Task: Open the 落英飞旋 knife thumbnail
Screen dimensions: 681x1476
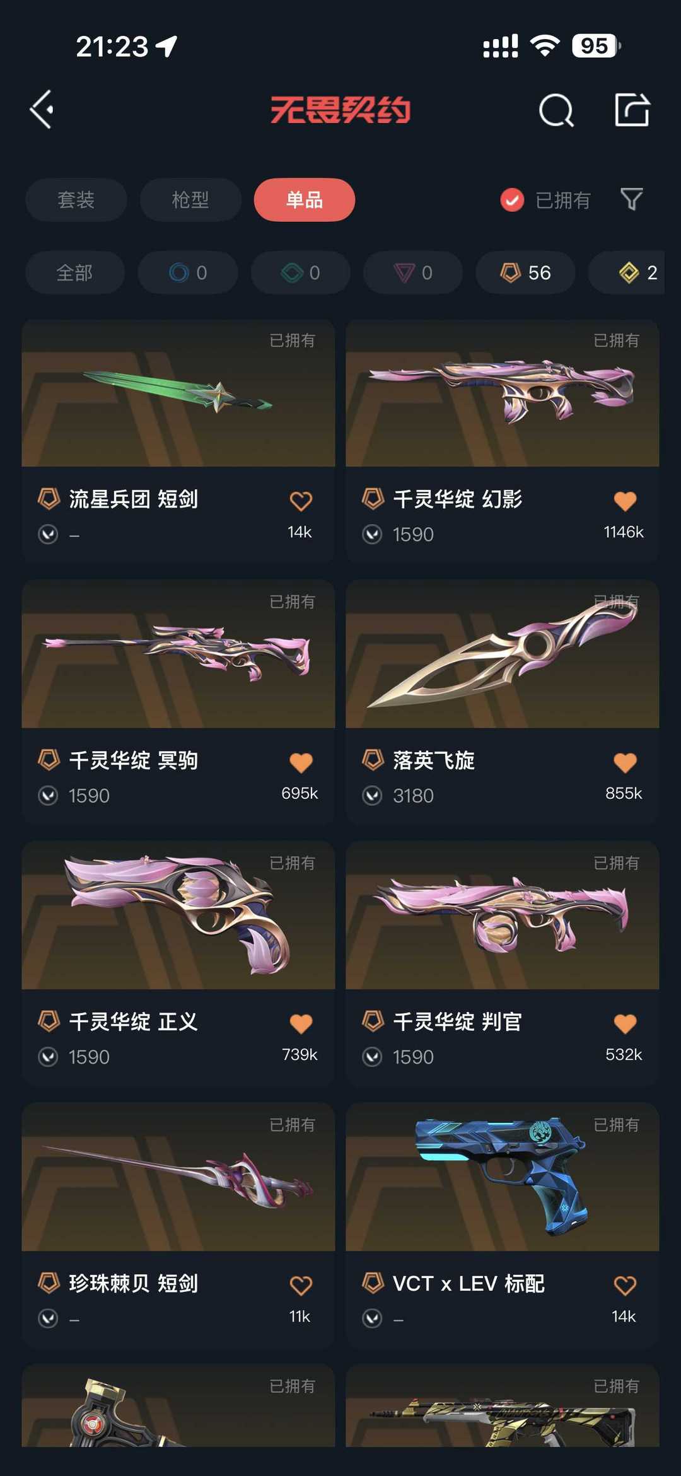Action: click(x=503, y=654)
